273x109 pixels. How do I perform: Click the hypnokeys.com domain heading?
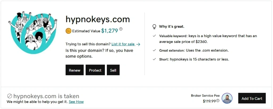tap(98, 19)
